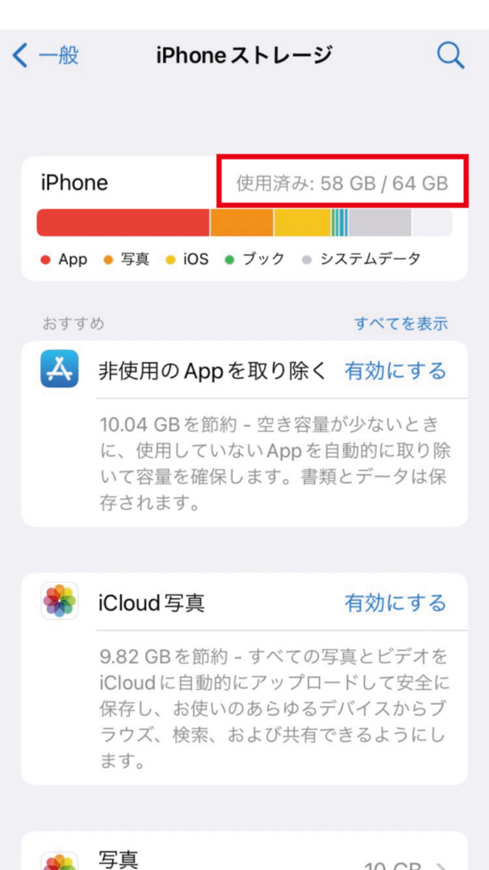Tap the back chevron to 一般
This screenshot has width=489, height=870.
tap(20, 56)
